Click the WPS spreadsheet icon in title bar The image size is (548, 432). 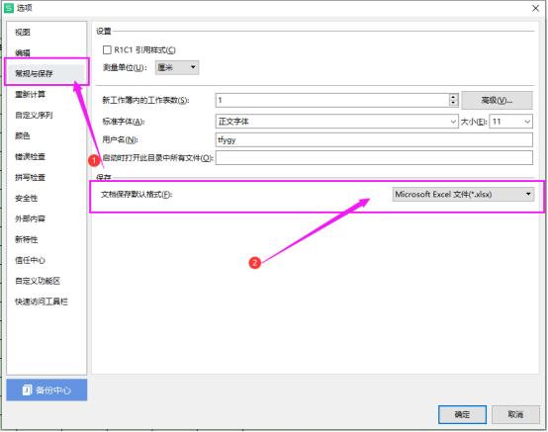pos(8,8)
